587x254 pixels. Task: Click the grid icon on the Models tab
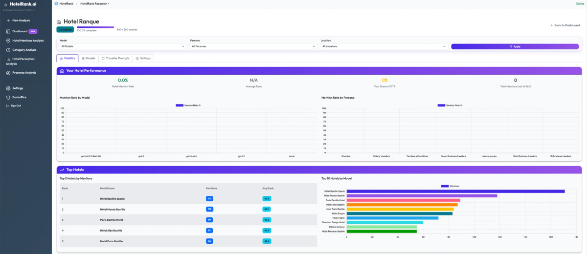(x=83, y=58)
